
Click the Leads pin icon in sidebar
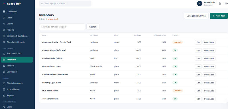(4, 18)
